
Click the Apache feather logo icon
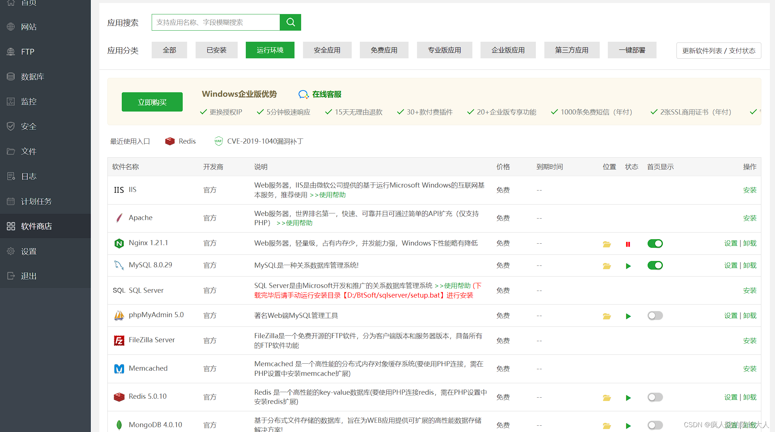(119, 218)
